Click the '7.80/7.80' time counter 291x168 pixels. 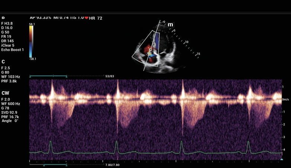pyautogui.click(x=113, y=165)
